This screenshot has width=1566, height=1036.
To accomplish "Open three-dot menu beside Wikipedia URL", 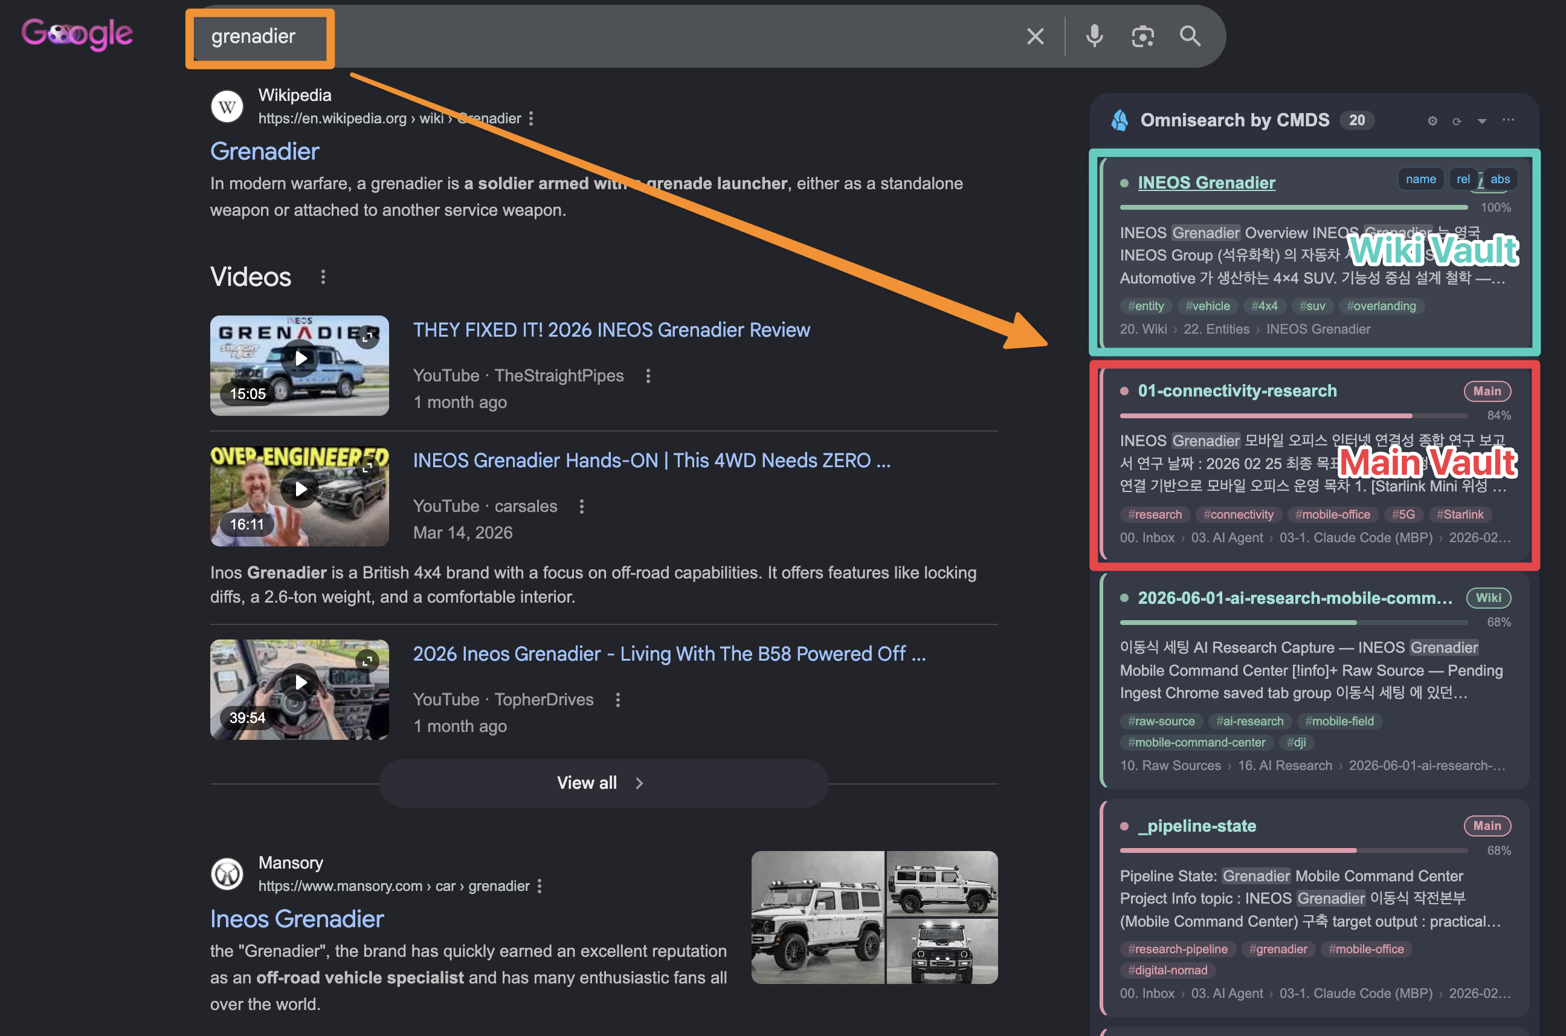I will 531,118.
